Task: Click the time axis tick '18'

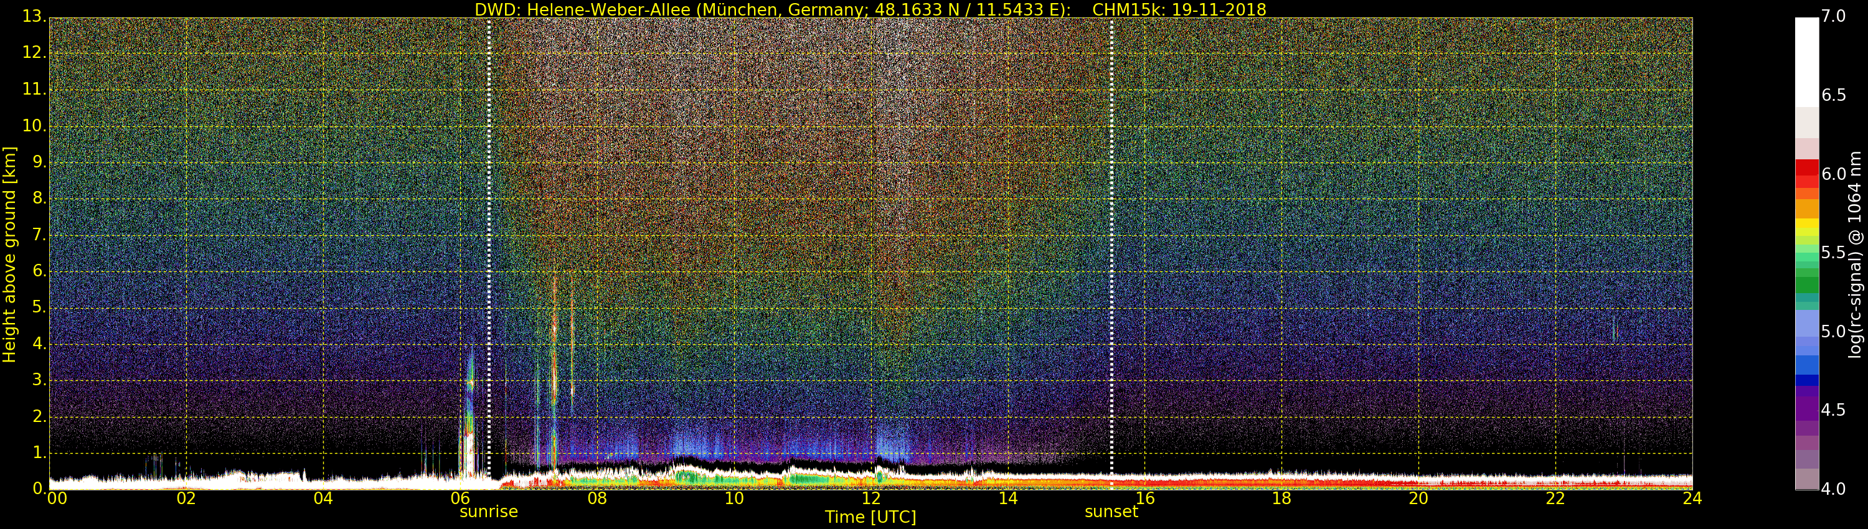Action: point(1281,499)
